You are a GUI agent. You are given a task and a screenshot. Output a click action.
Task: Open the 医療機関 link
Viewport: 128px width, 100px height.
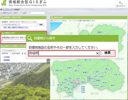tap(7, 60)
